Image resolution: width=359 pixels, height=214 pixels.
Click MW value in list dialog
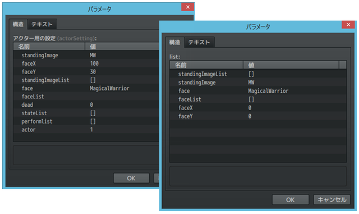(x=251, y=83)
